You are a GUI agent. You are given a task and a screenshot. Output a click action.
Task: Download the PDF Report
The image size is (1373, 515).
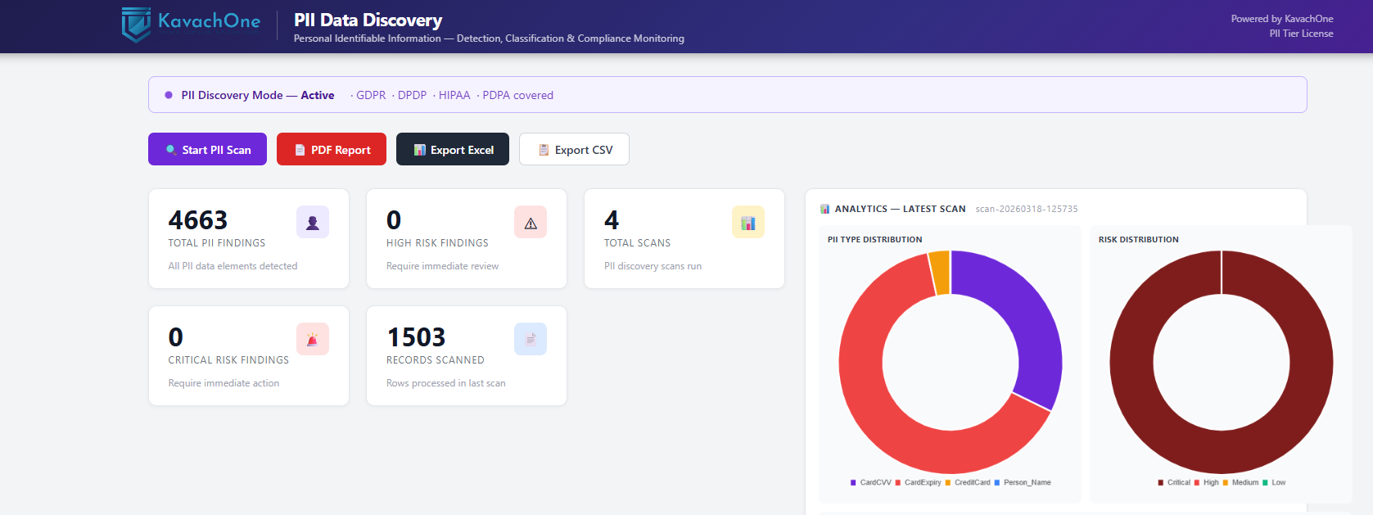[x=332, y=150]
